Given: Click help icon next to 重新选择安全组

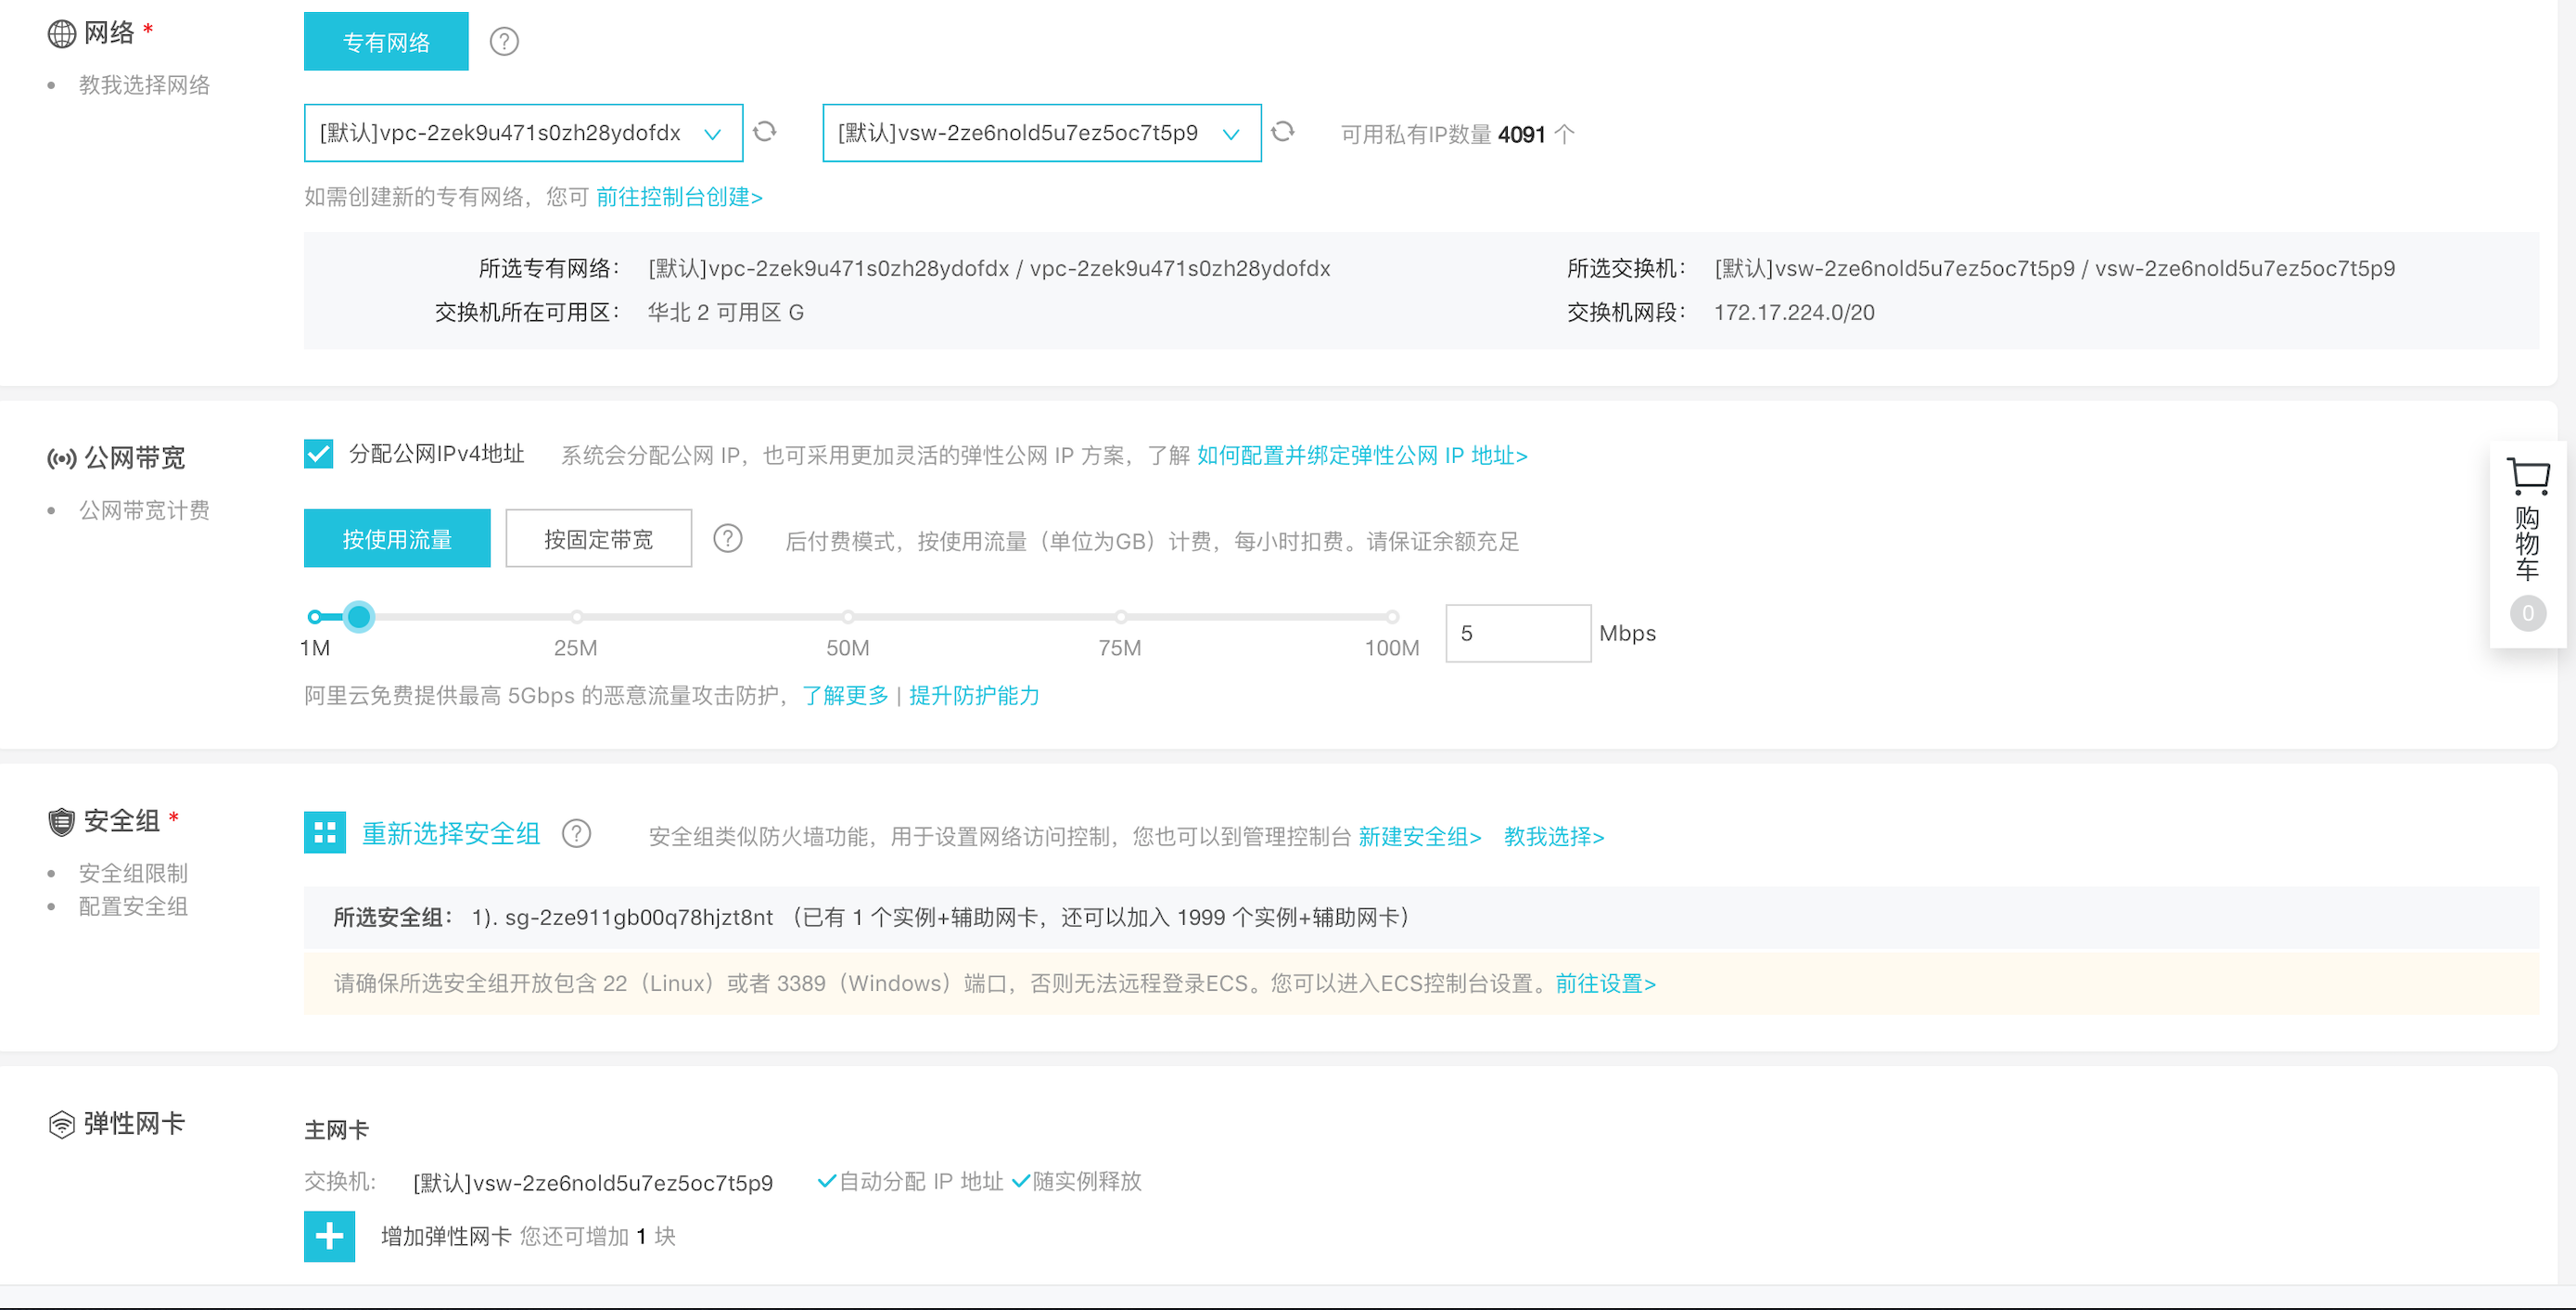Looking at the screenshot, I should pos(577,834).
